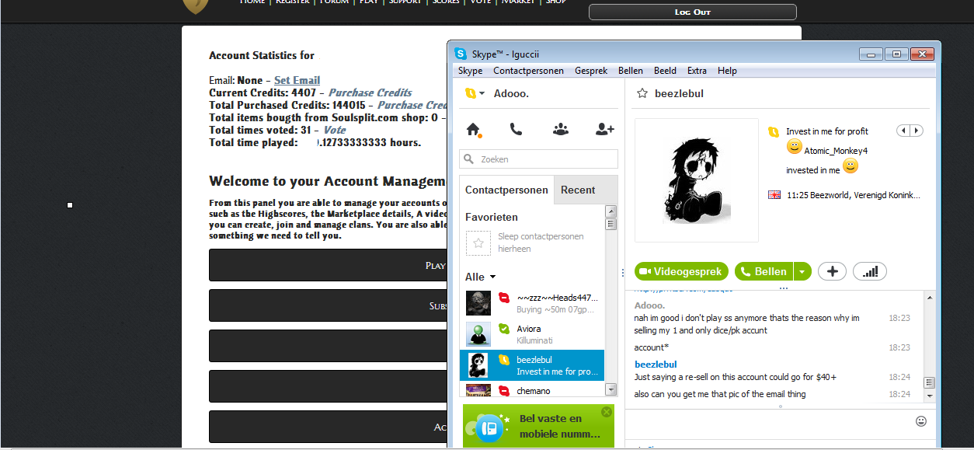This screenshot has width=974, height=450.
Task: Open the Contactpersonen menu
Action: click(x=528, y=71)
